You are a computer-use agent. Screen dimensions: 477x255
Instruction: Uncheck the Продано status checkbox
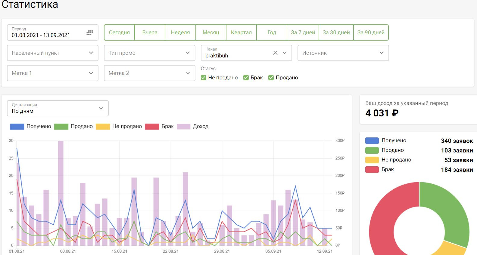pyautogui.click(x=271, y=78)
